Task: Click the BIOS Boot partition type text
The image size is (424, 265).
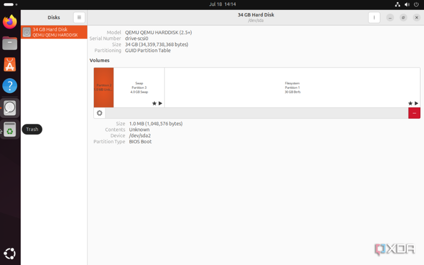Action: (140, 141)
